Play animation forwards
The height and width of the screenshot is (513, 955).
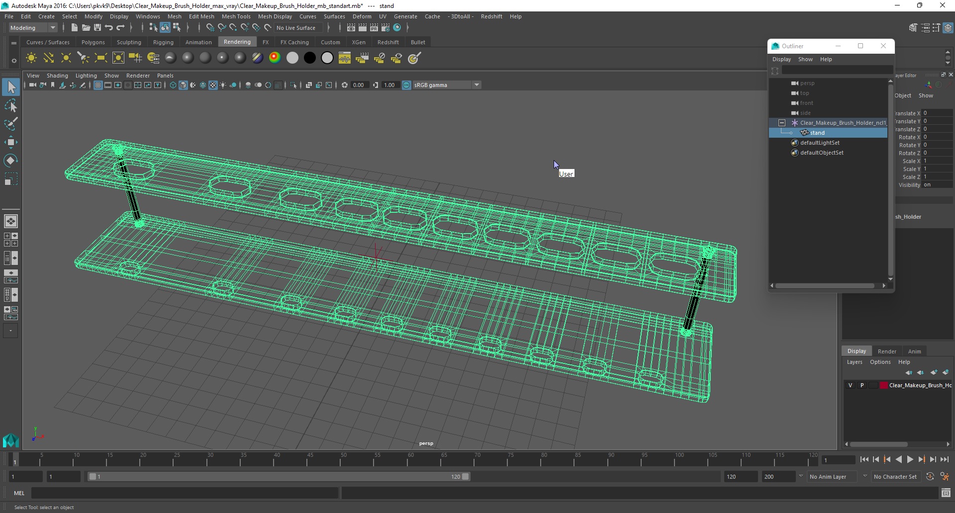tap(910, 460)
